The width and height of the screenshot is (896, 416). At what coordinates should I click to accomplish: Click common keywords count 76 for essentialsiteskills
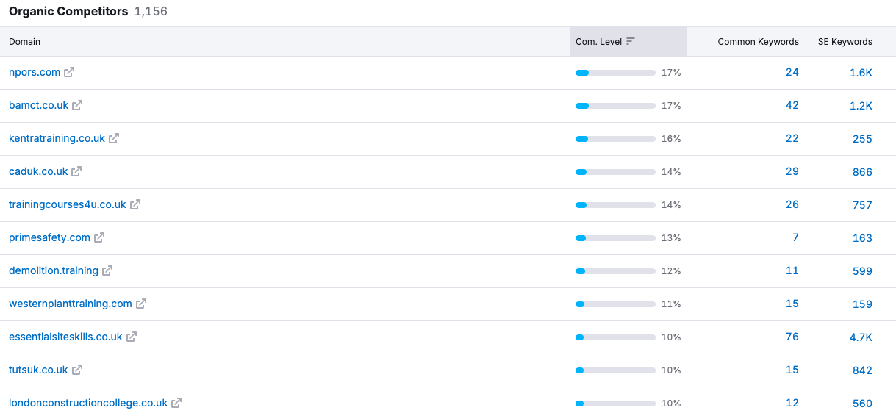[792, 337]
